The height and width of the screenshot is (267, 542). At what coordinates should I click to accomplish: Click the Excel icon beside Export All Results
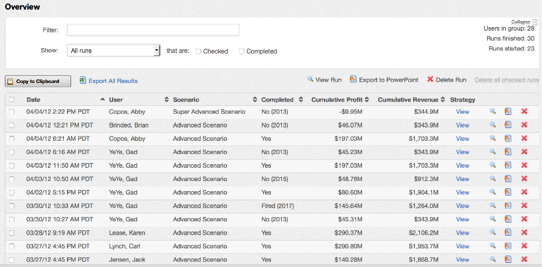pyautogui.click(x=83, y=80)
